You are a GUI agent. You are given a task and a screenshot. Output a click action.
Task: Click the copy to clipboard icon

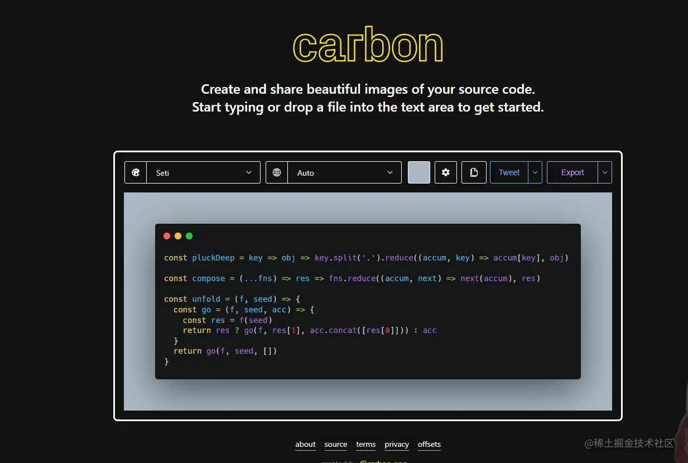click(x=474, y=172)
